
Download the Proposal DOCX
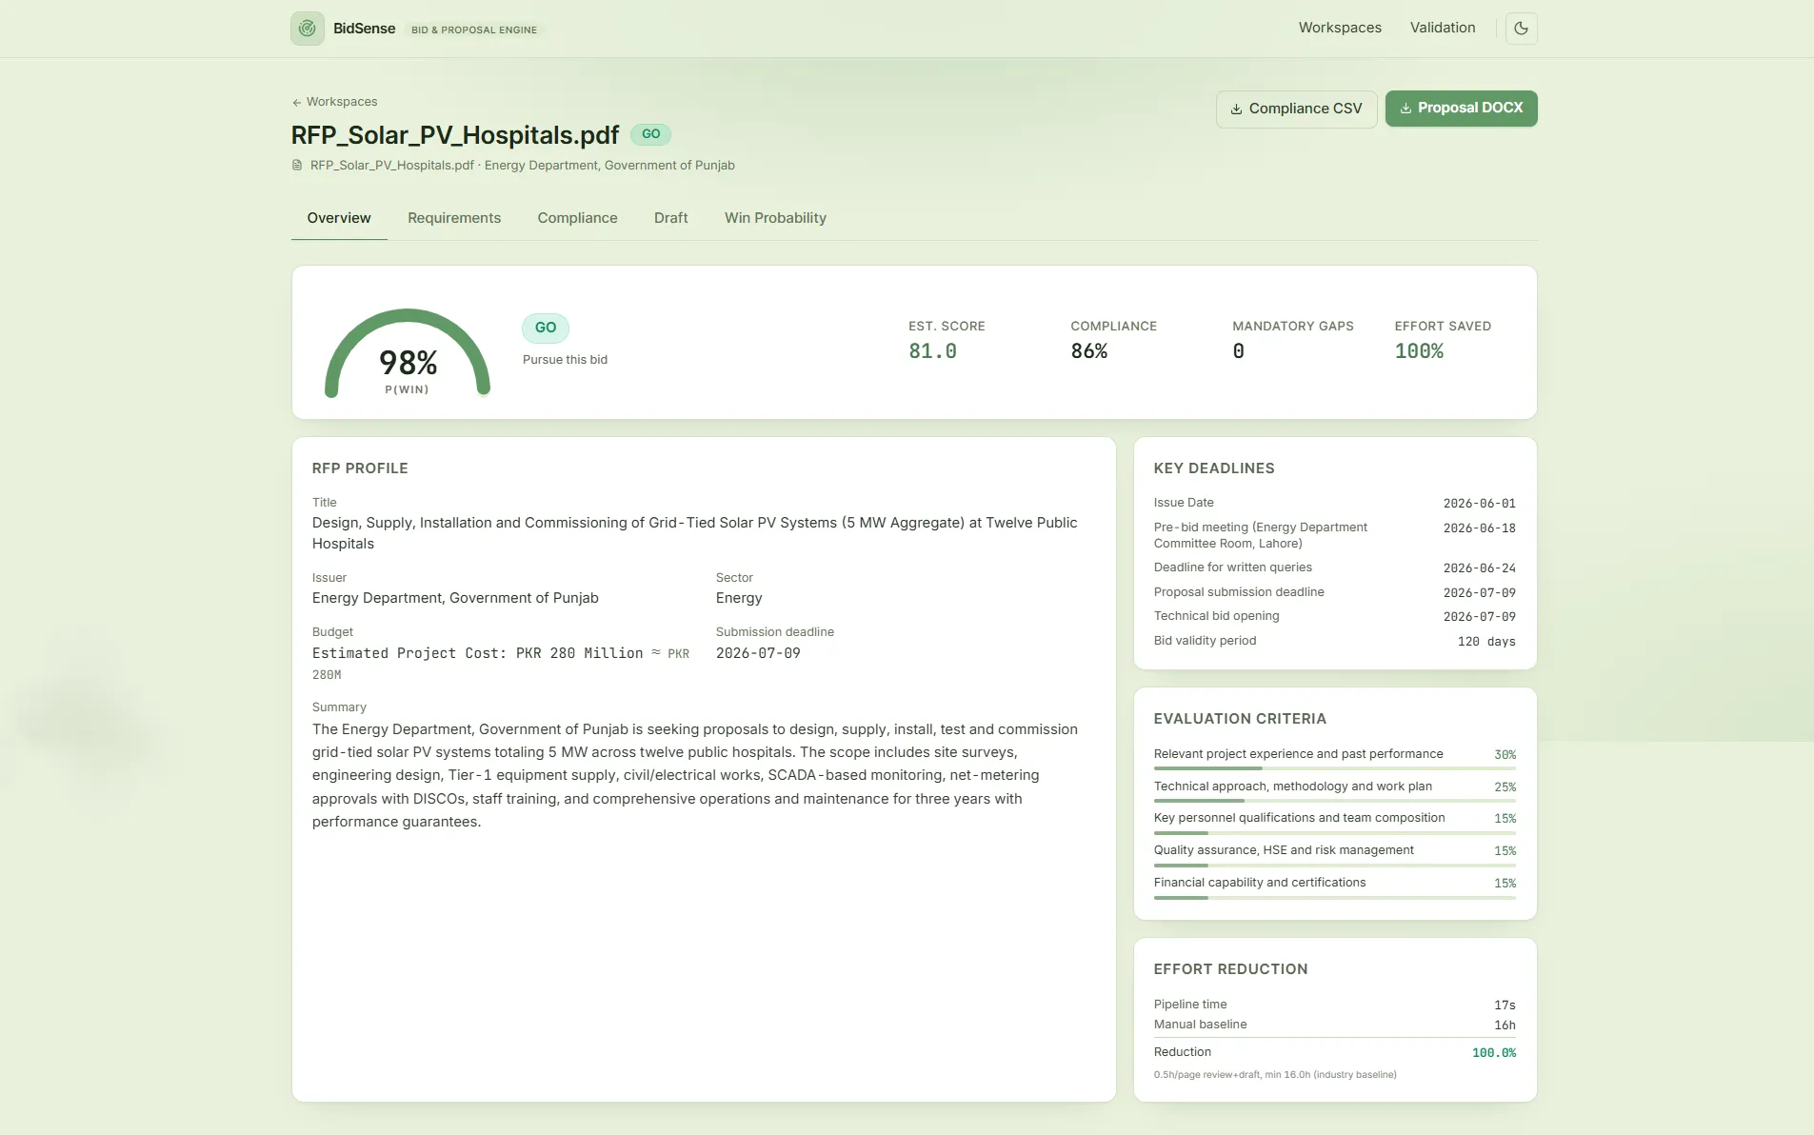tap(1461, 108)
